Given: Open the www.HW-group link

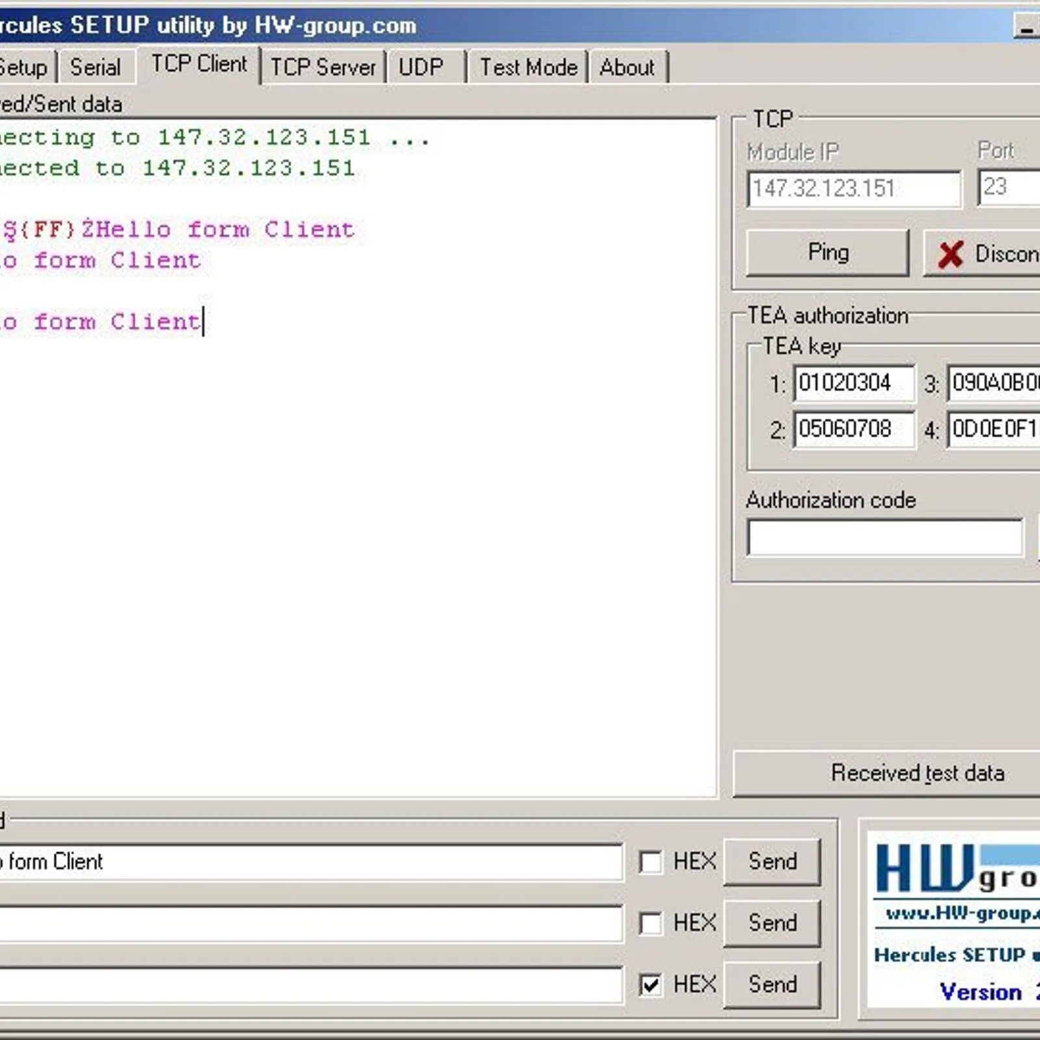Looking at the screenshot, I should tap(962, 913).
